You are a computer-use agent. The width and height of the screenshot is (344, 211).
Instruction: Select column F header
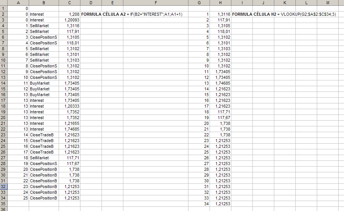coord(156,3)
